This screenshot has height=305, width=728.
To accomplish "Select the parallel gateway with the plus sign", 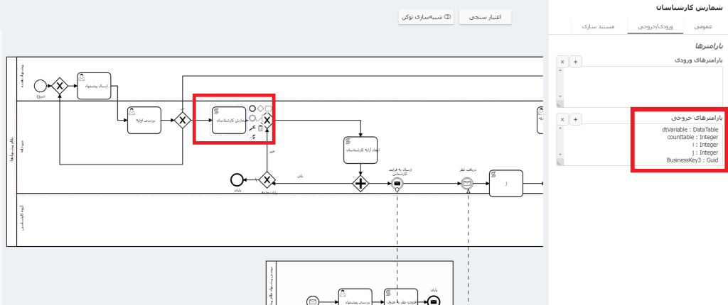I will (x=361, y=184).
